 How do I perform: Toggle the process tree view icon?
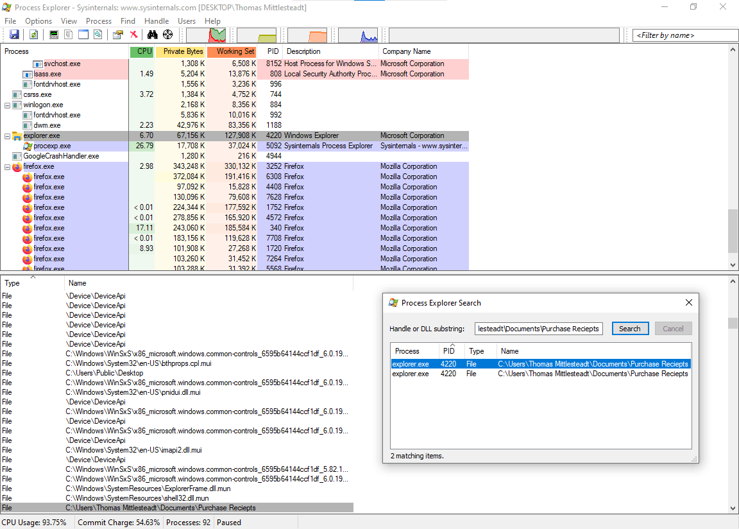click(x=69, y=35)
